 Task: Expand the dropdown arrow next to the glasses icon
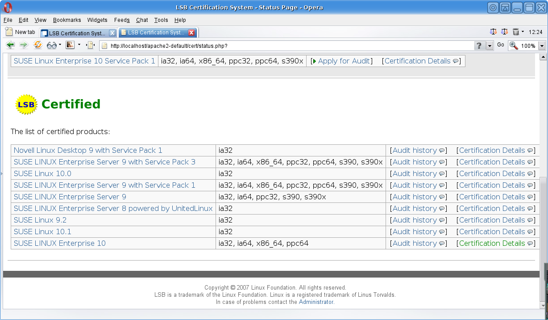pos(60,45)
